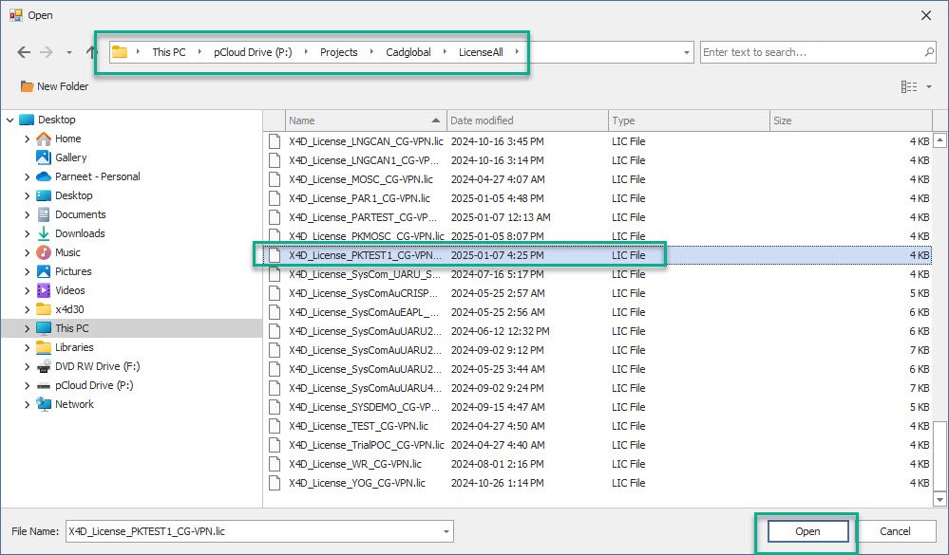Screen dimensions: 949x555
Task: Collapse the Desktop root tree node
Action: click(10, 120)
